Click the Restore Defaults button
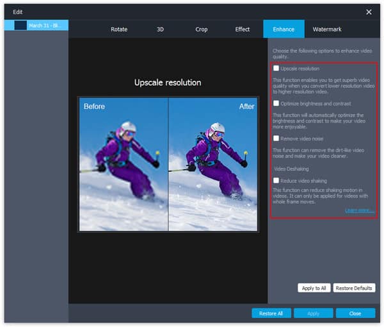This screenshot has height=327, width=384. [354, 288]
